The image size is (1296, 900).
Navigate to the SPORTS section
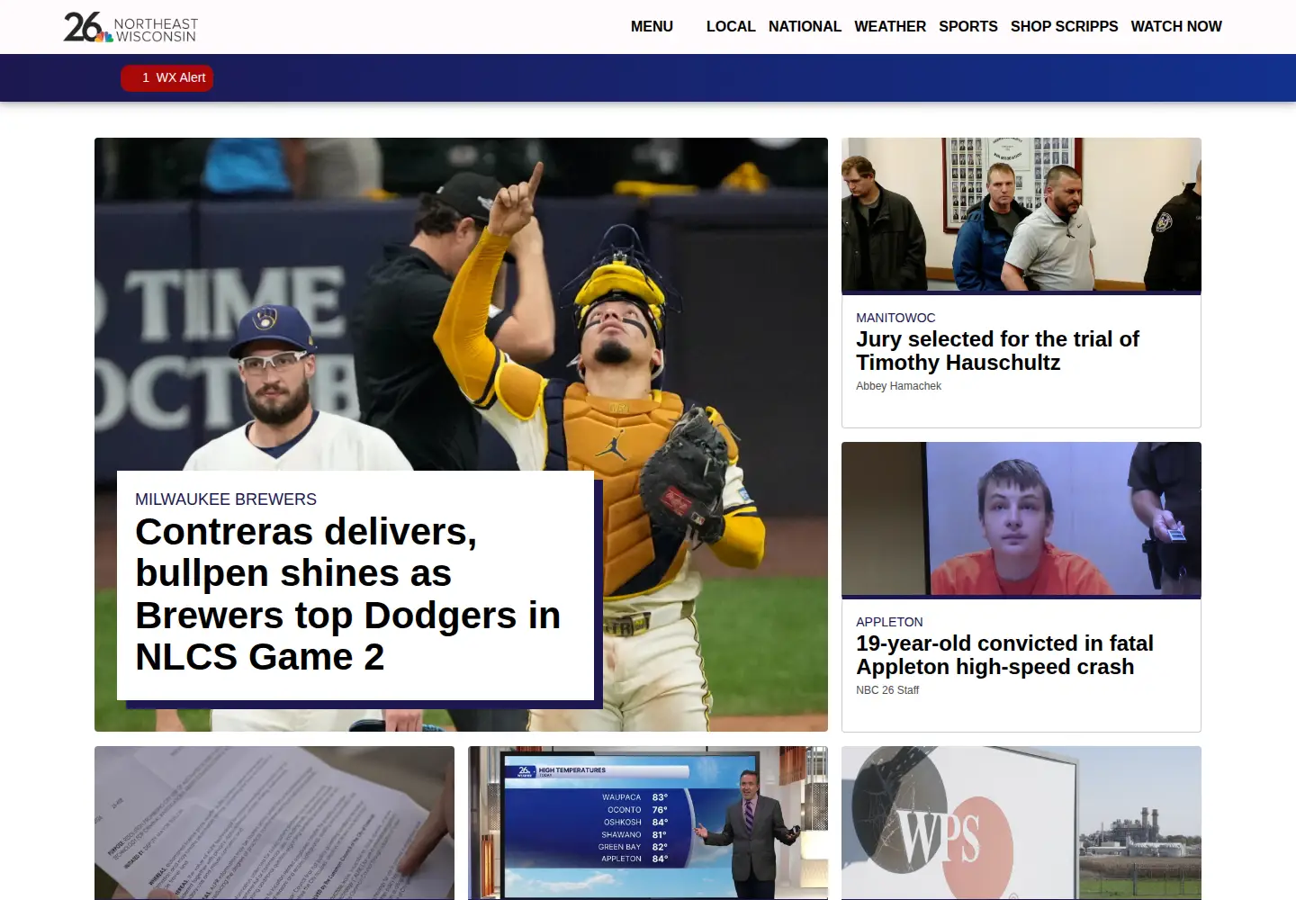pyautogui.click(x=968, y=27)
